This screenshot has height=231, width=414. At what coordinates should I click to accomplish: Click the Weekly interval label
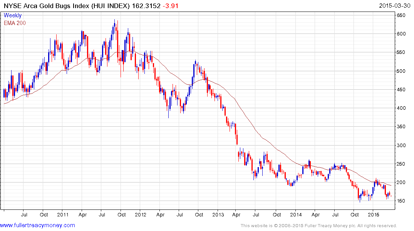pyautogui.click(x=12, y=15)
